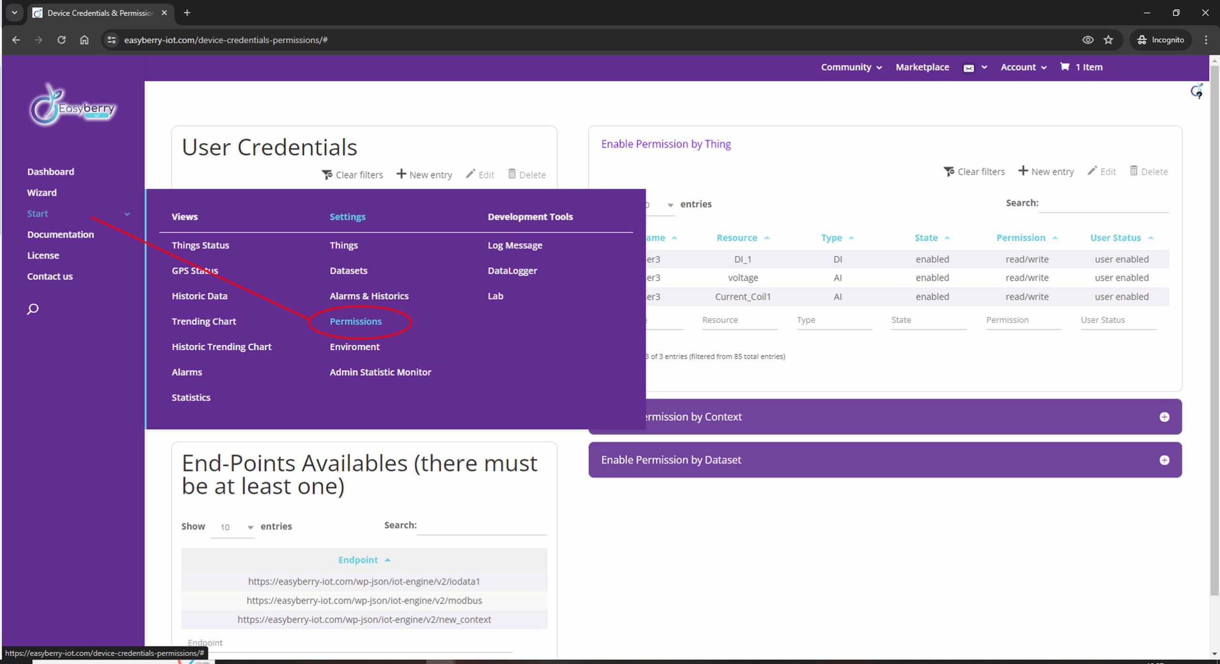Screen dimensions: 1220x664
Task: Open the tab search chevron in the title bar
Action: pyautogui.click(x=14, y=13)
